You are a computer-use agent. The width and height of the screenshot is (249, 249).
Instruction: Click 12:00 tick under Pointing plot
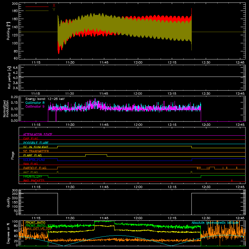[138, 63]
